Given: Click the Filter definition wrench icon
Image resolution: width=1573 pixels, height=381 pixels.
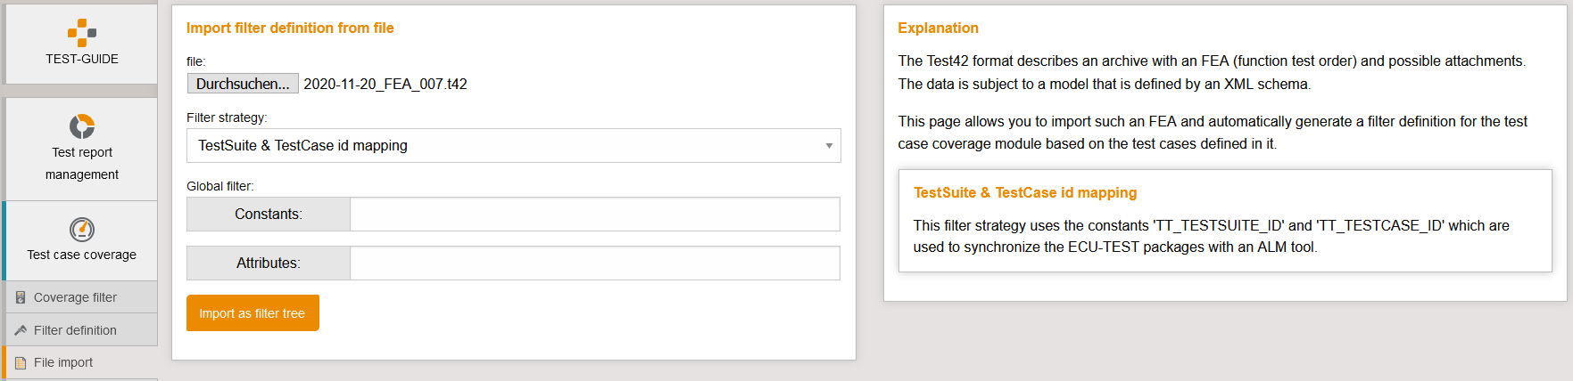Looking at the screenshot, I should click(21, 330).
